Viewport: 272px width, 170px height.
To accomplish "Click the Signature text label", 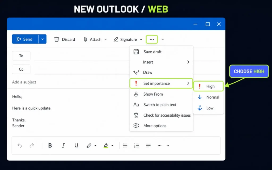I will pos(129,40).
